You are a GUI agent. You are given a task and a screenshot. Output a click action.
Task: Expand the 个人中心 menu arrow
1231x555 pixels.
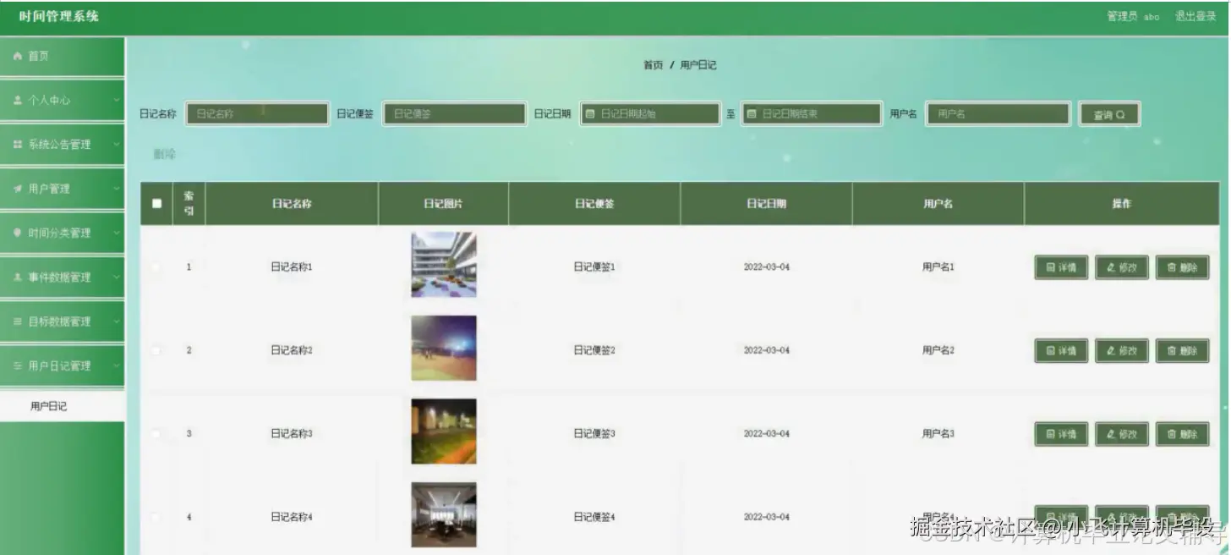click(x=116, y=100)
